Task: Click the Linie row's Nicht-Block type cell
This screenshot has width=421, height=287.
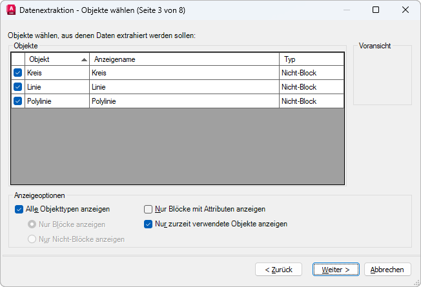Action: pos(311,87)
